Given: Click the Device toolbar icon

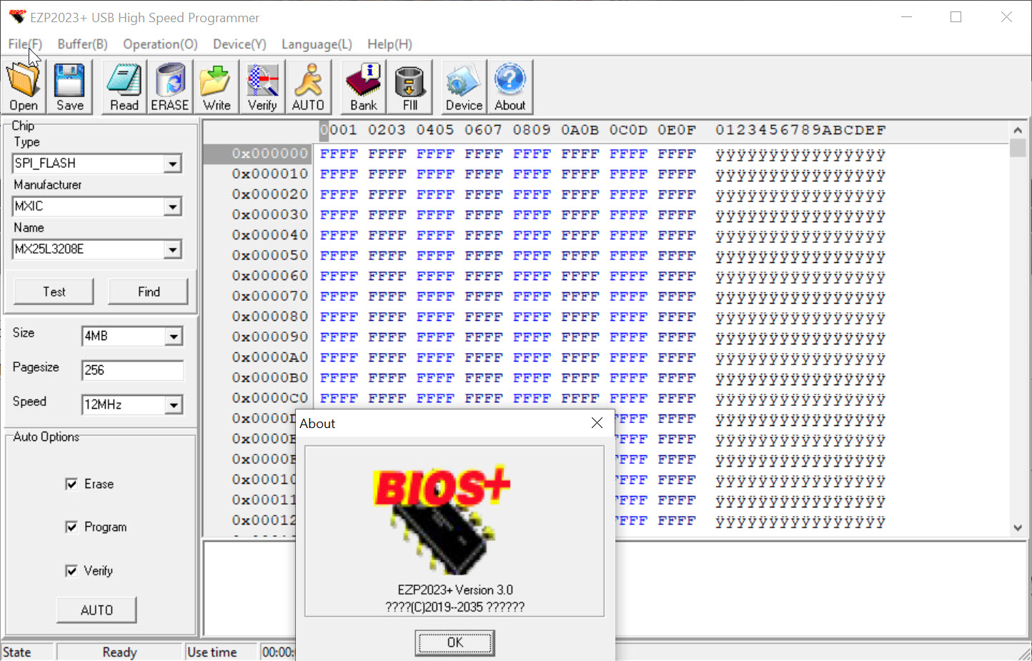Looking at the screenshot, I should coord(464,86).
